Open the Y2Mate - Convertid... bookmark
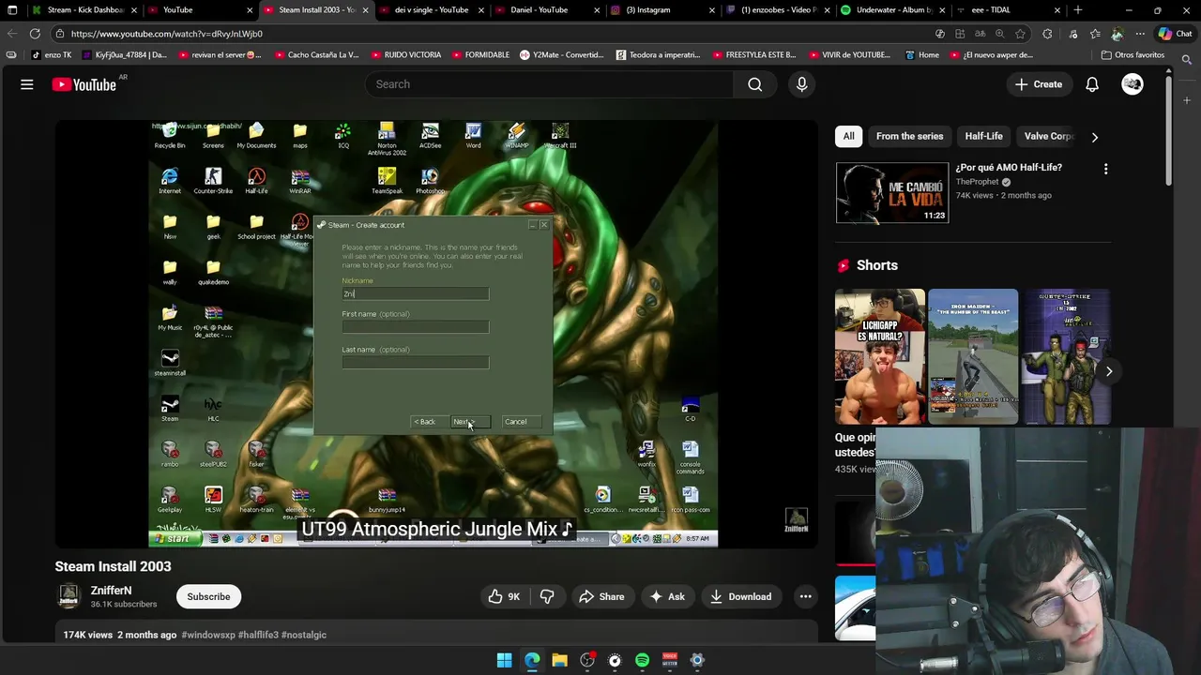 click(561, 55)
